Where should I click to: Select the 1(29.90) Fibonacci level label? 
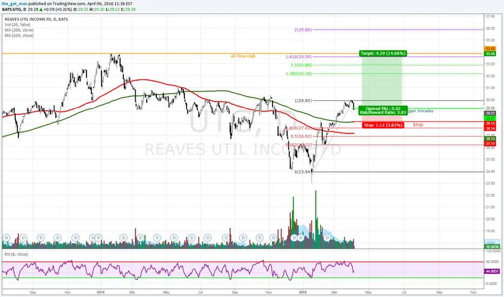coord(303,101)
